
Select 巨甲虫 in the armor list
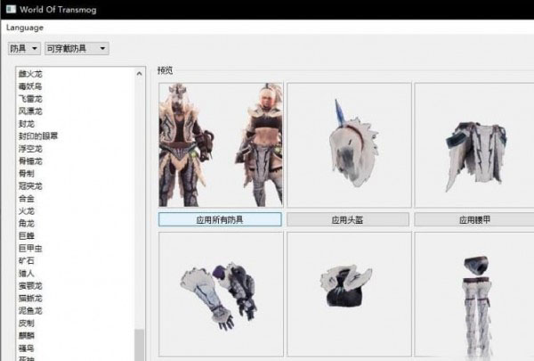[30, 249]
